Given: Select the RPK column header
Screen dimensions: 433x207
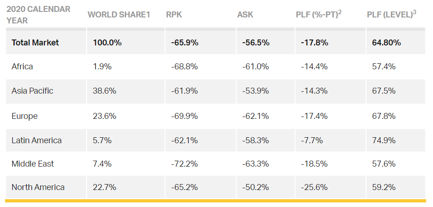Looking at the screenshot, I should 174,15.
